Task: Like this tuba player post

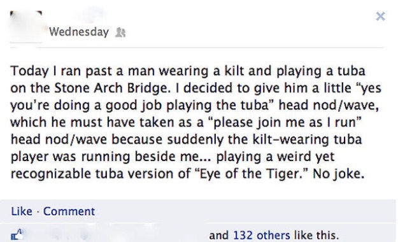Action: pos(22,211)
